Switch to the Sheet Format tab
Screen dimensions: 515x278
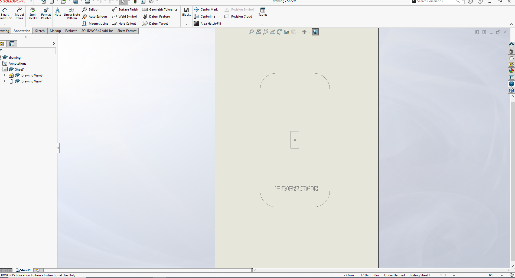pyautogui.click(x=127, y=31)
